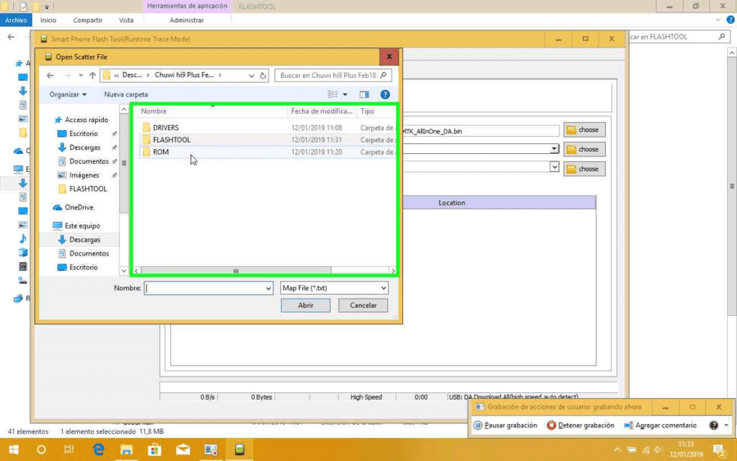Click the Buscar en Chuwi hi9 Plus search box
This screenshot has height=461, width=737.
pyautogui.click(x=333, y=75)
